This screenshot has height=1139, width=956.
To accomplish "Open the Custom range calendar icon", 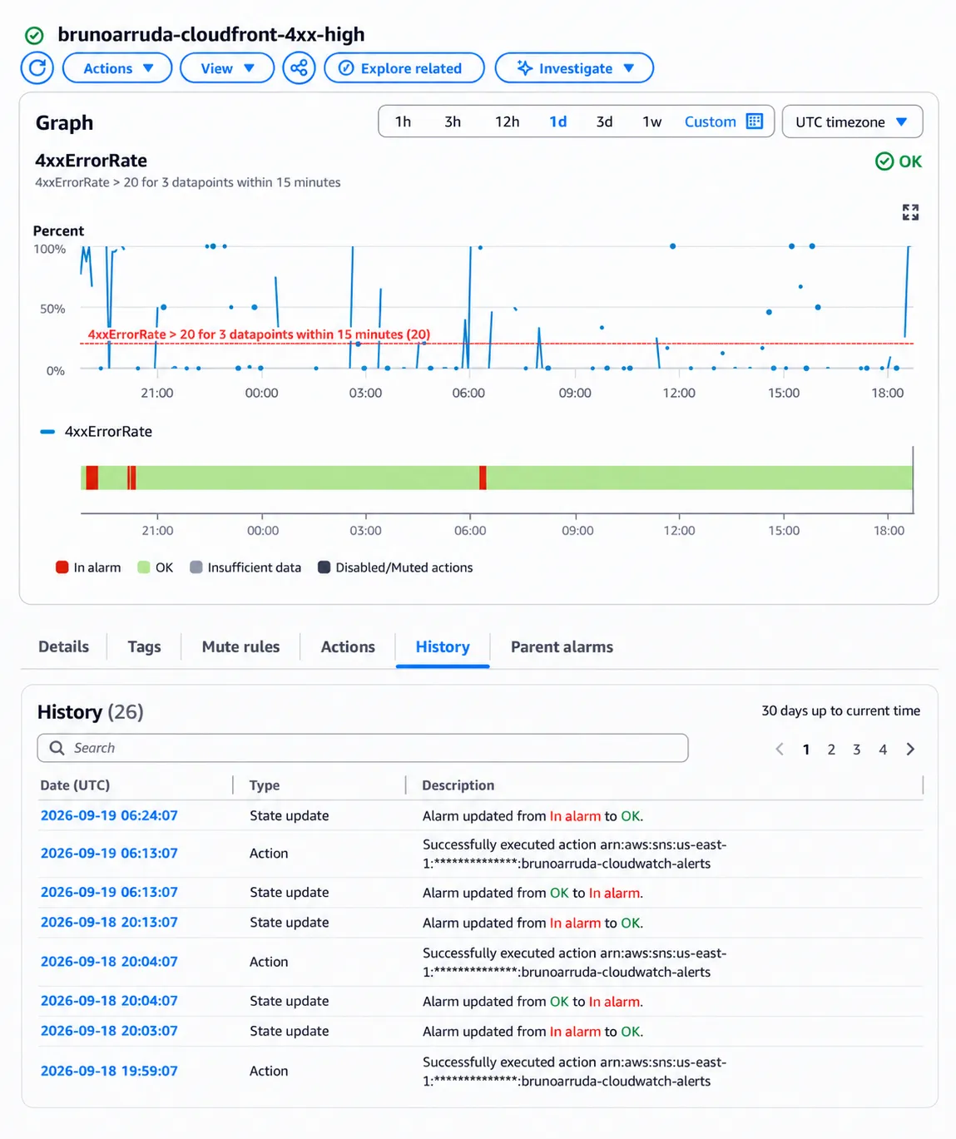I will (755, 121).
